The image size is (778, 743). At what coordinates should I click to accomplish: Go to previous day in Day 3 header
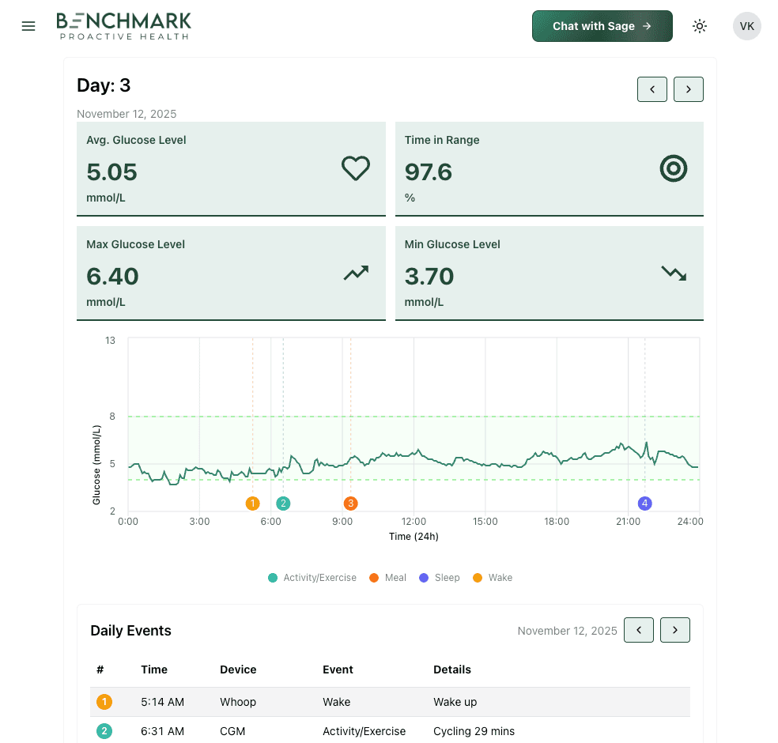click(x=652, y=89)
